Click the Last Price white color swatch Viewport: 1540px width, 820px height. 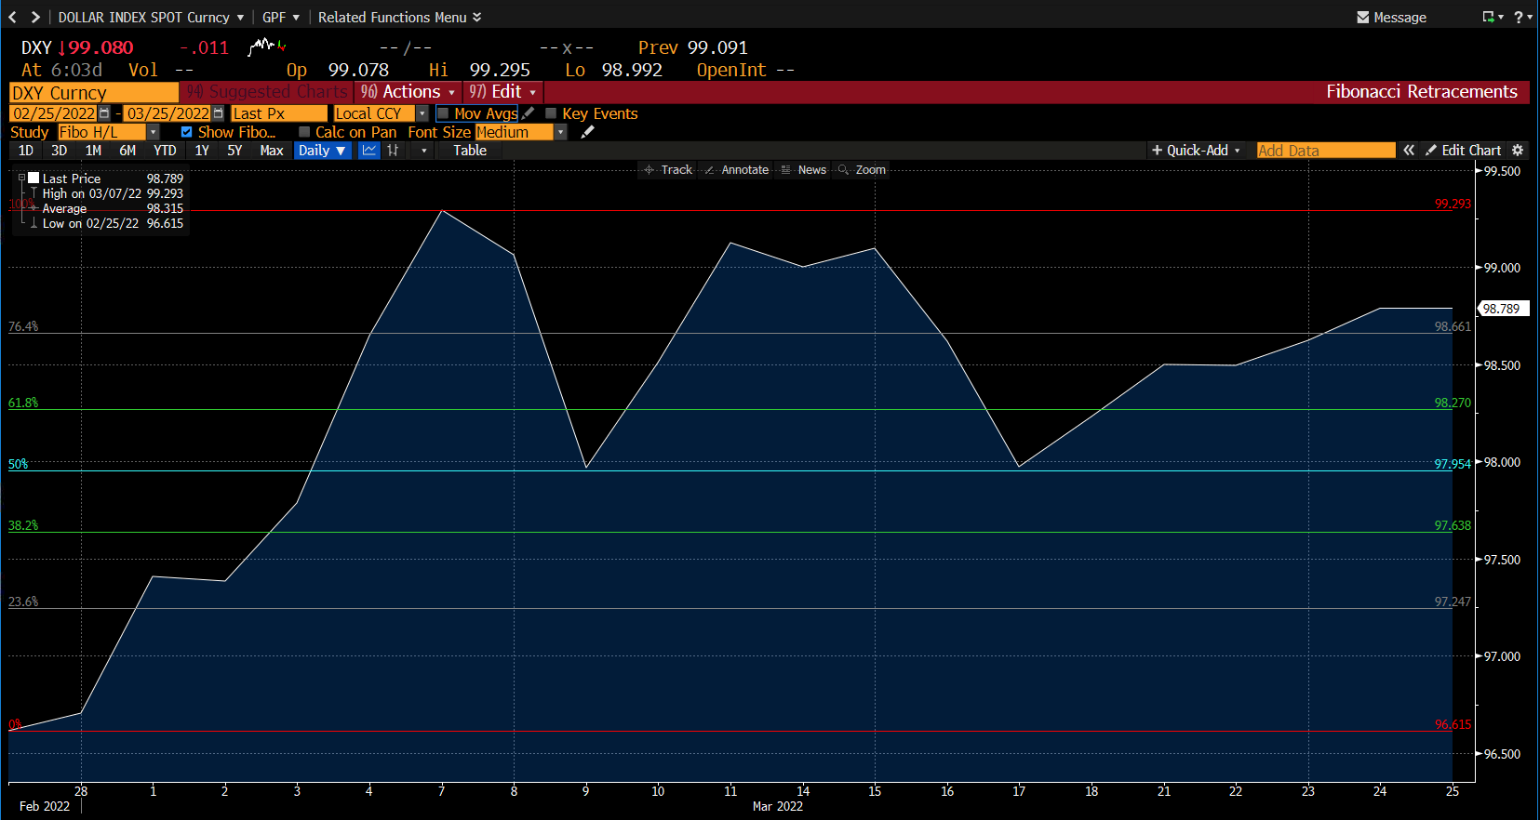point(34,178)
